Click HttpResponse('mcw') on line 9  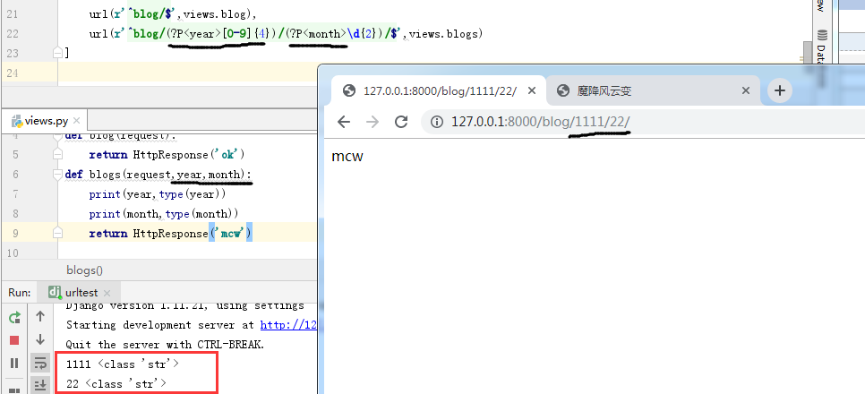[x=193, y=234]
